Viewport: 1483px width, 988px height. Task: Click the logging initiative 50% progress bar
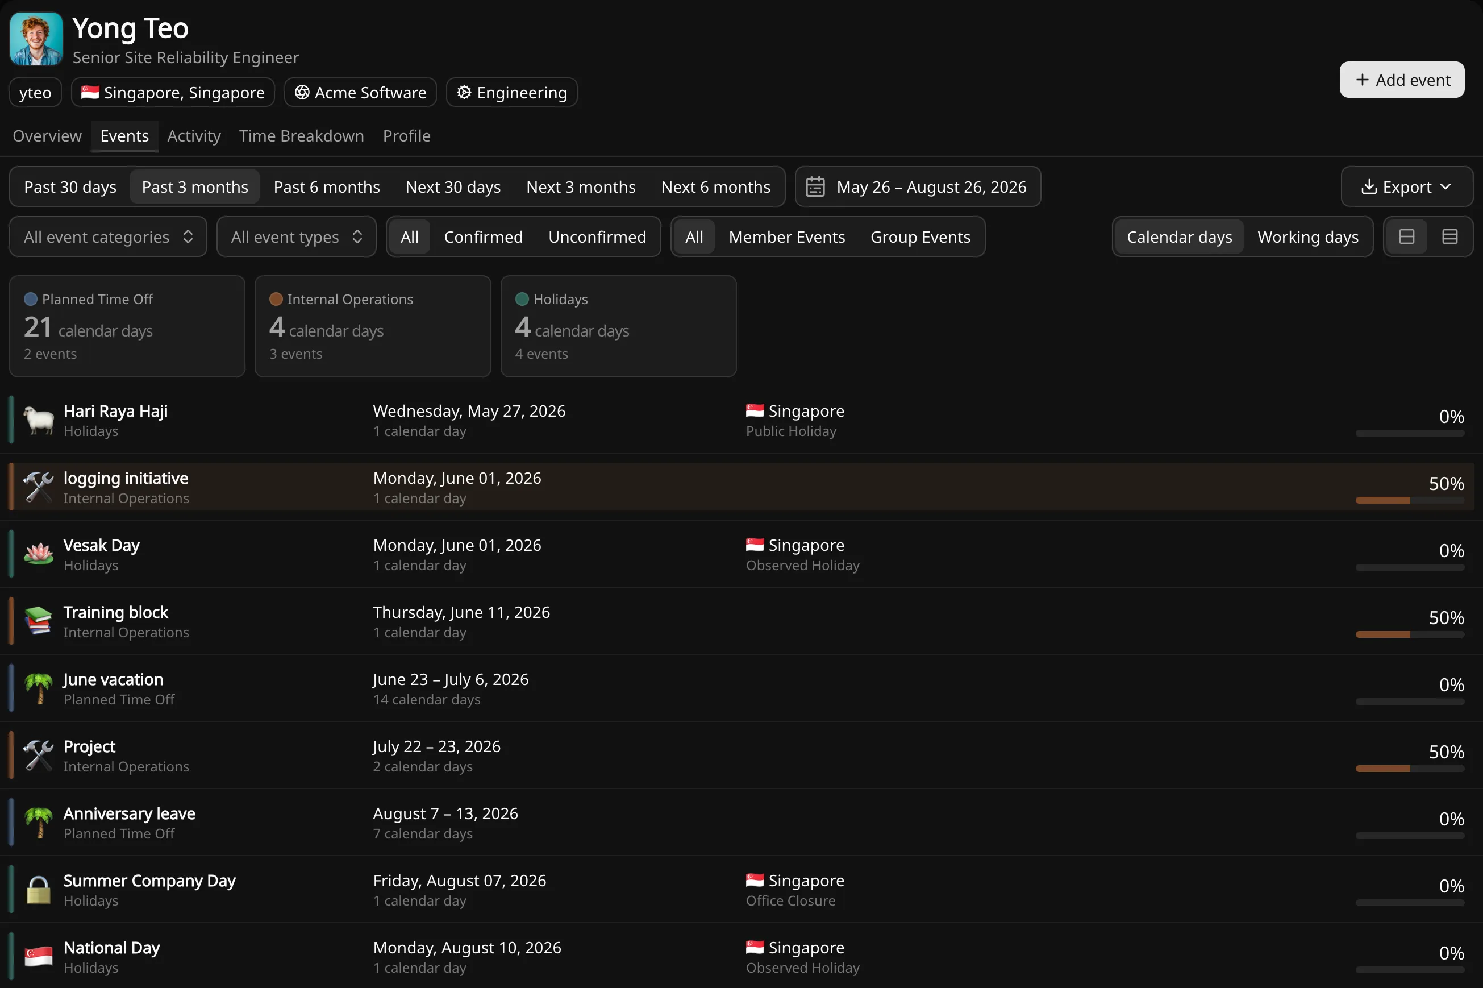1410,500
